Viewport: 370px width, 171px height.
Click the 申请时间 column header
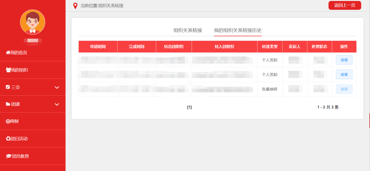pyautogui.click(x=98, y=47)
